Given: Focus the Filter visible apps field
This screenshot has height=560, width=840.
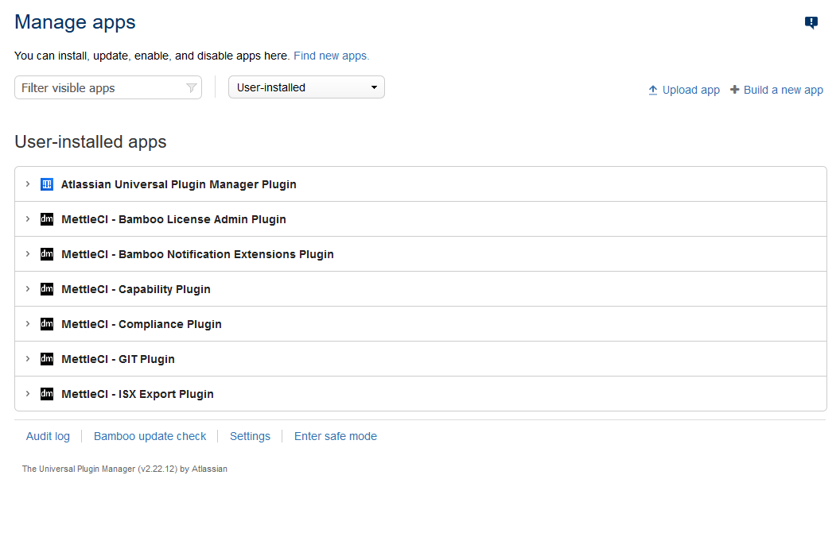Looking at the screenshot, I should tap(99, 88).
